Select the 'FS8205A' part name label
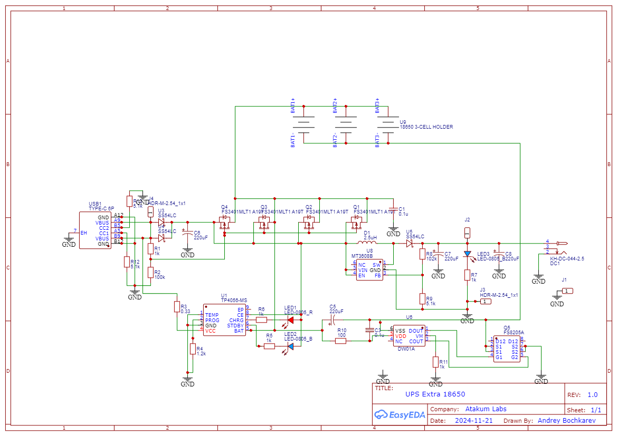This screenshot has height=436, width=617. click(x=514, y=333)
